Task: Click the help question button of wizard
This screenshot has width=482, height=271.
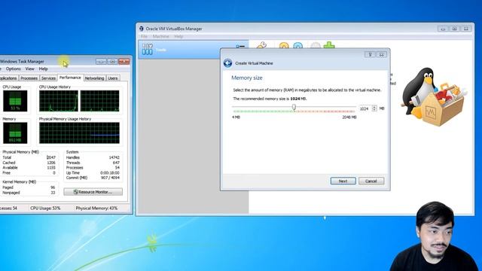Action: tap(370, 54)
